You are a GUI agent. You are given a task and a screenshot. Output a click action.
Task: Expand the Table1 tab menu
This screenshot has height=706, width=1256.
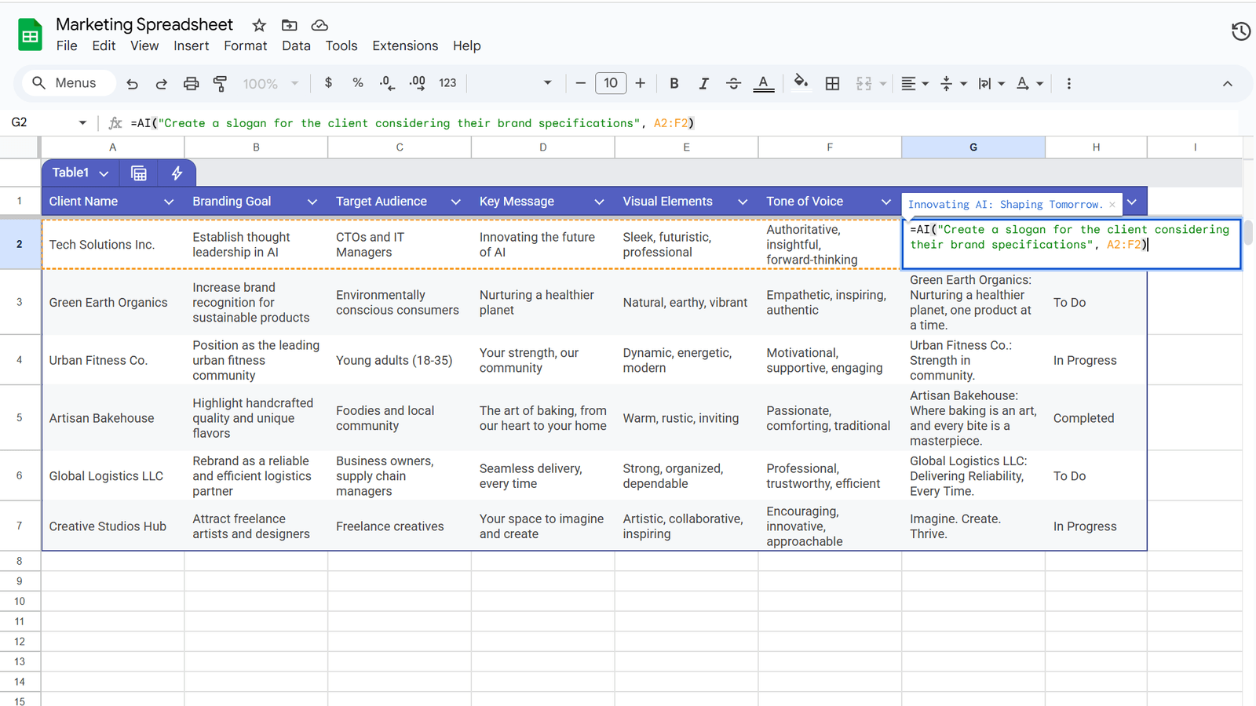click(104, 173)
